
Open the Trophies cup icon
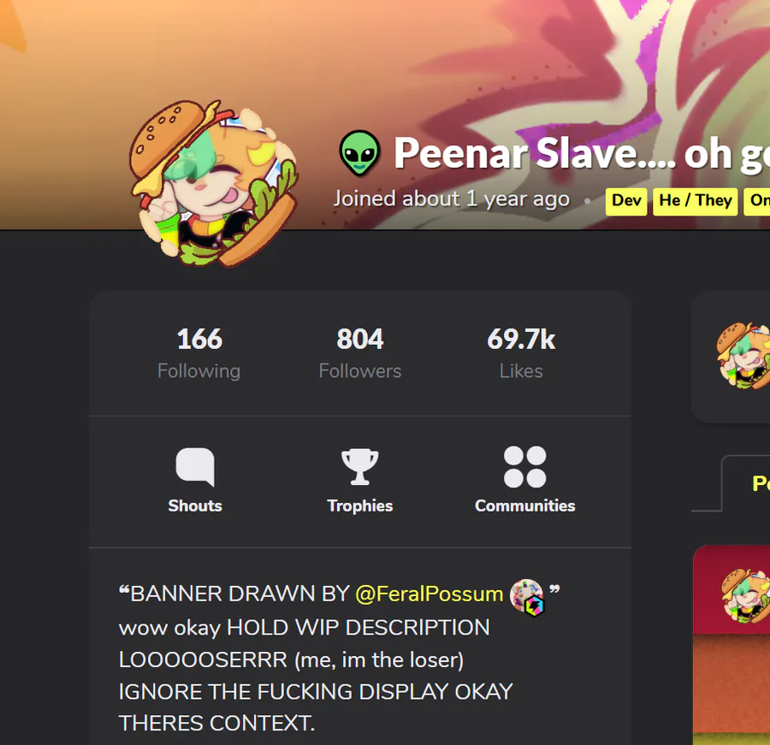[360, 466]
